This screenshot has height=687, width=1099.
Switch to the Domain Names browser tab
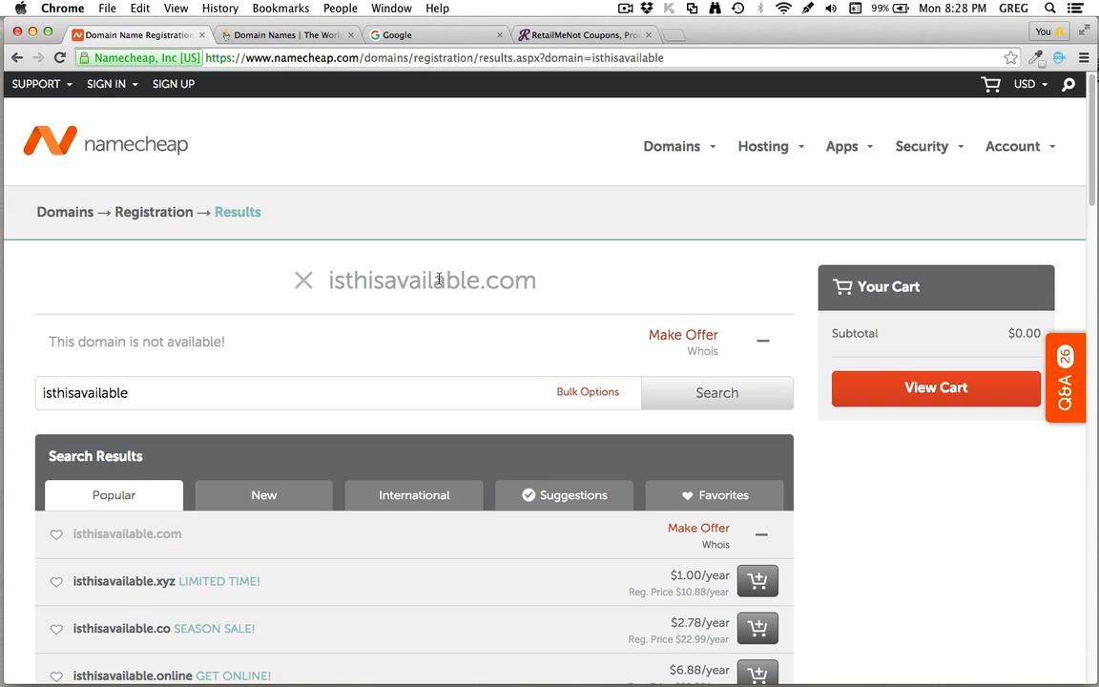(287, 35)
